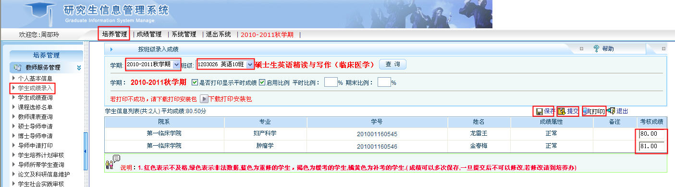Screen dimensions: 675x187
Task: Collapse 教师服务管理 with double chevron
Action: point(79,68)
